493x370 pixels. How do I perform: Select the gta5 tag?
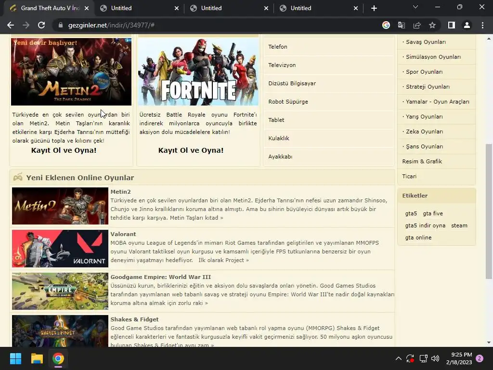click(x=411, y=213)
